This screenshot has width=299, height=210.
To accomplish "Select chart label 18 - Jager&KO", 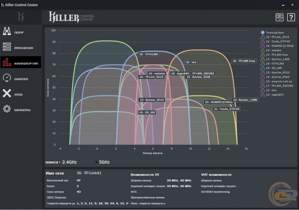I will (x=180, y=73).
